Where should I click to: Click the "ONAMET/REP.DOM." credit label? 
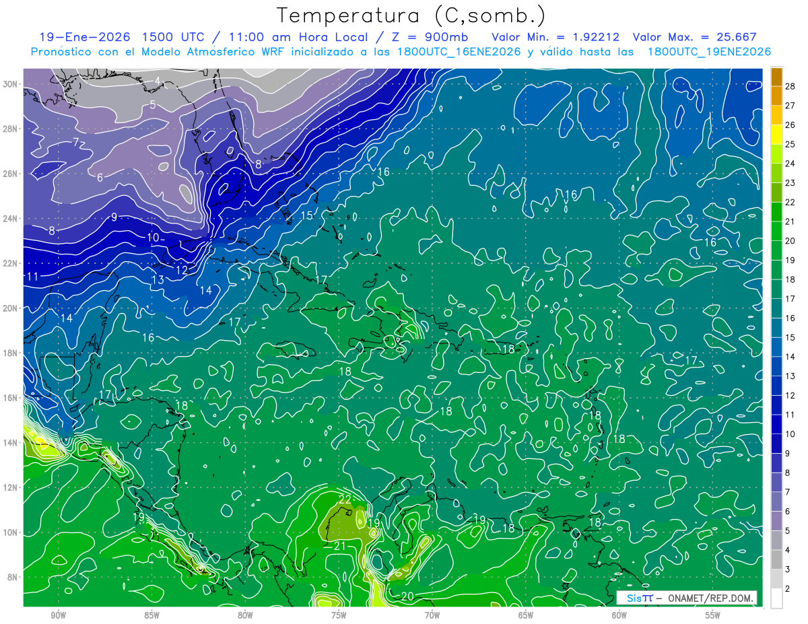(x=711, y=598)
